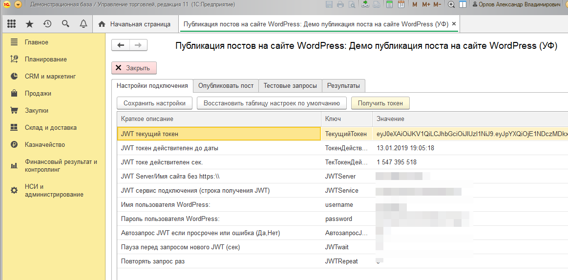Click the Zoom magnifier plus icon
Screen dimensions: 568x280
tap(451, 5)
